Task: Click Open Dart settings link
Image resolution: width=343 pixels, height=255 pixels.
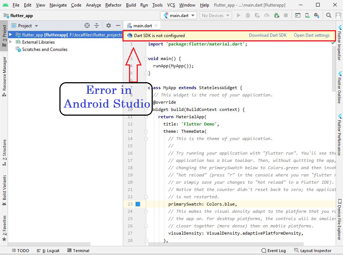Action: [311, 36]
